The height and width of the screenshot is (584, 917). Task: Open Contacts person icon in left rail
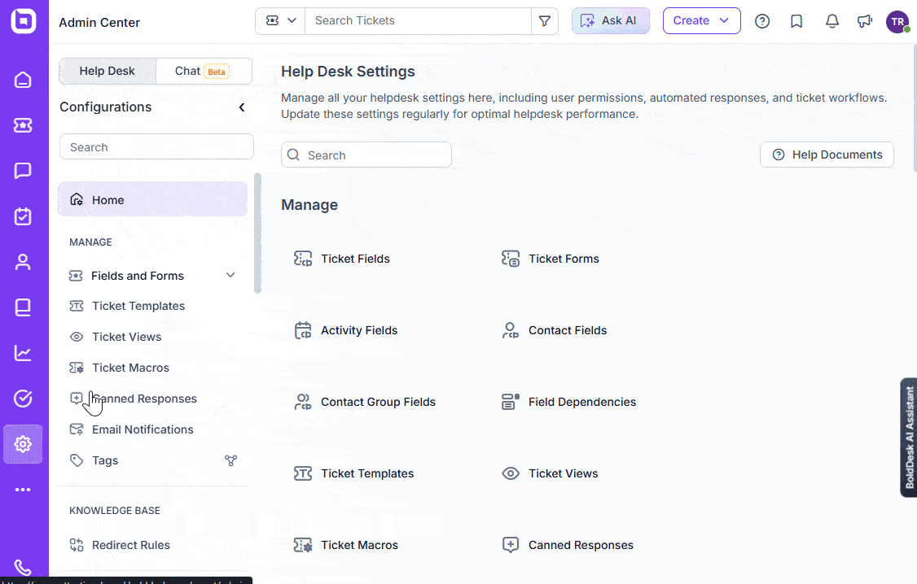pos(23,262)
